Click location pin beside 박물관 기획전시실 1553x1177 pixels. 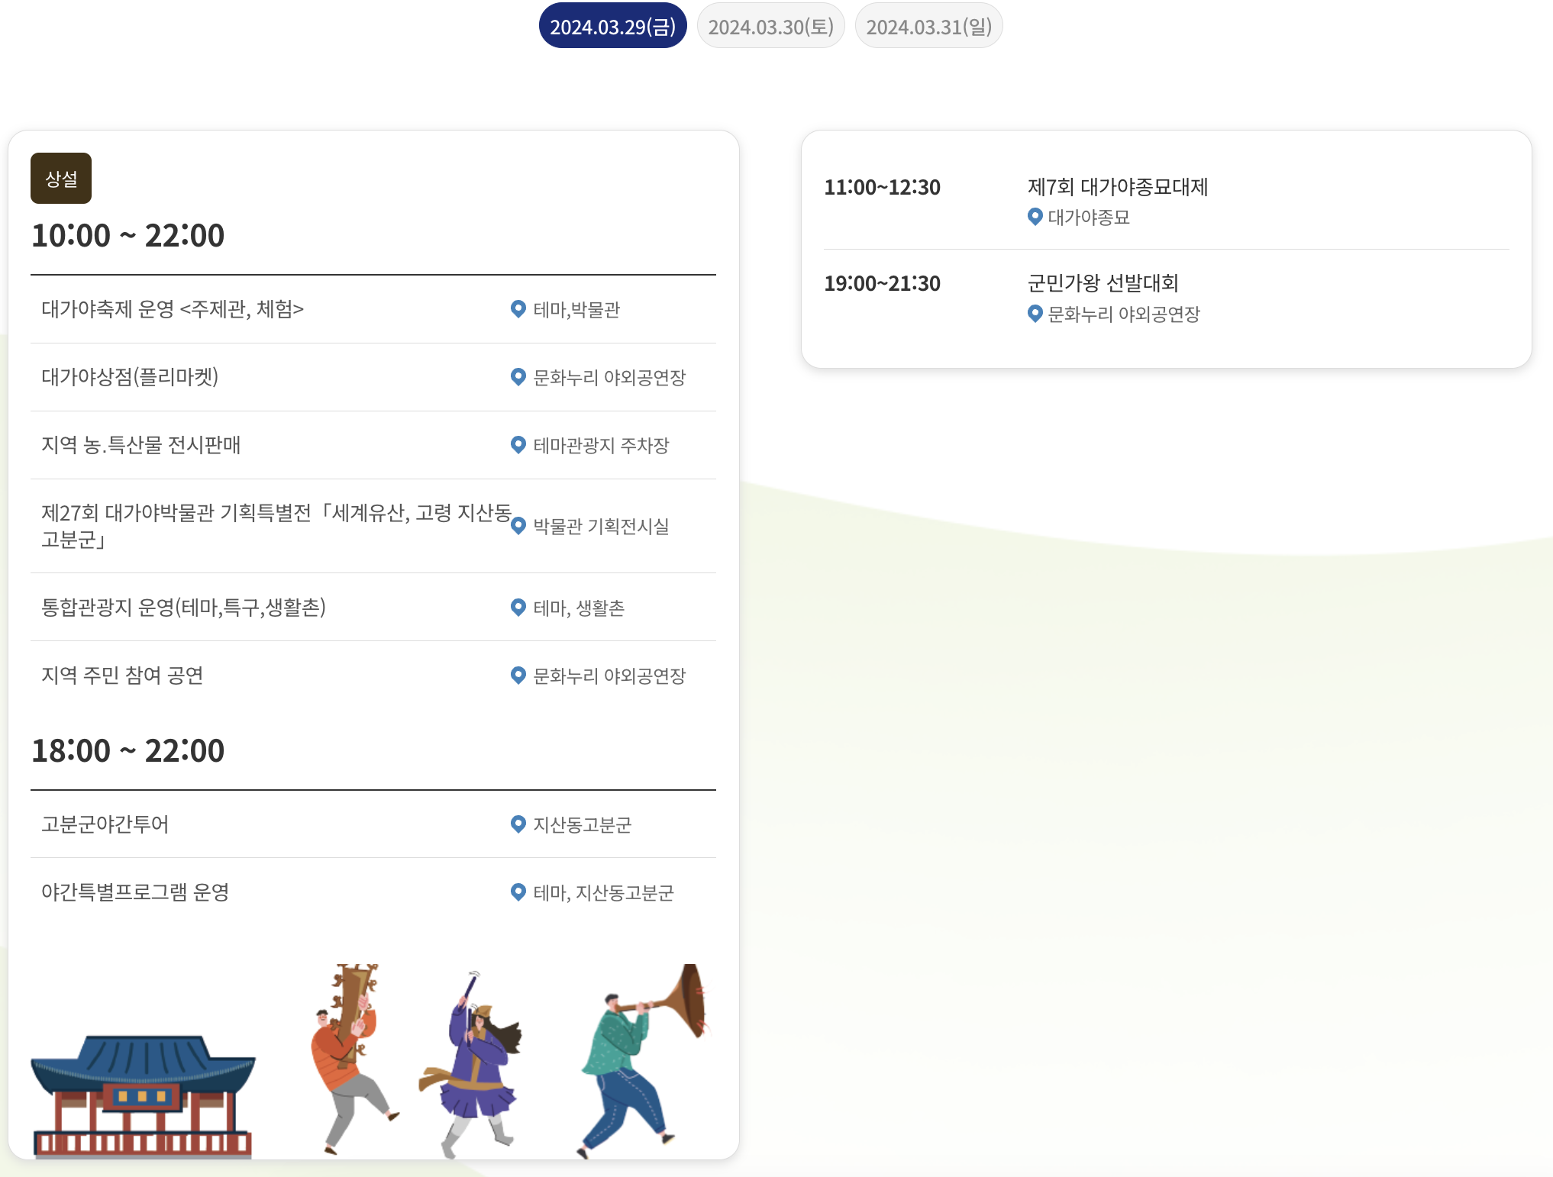pos(518,526)
